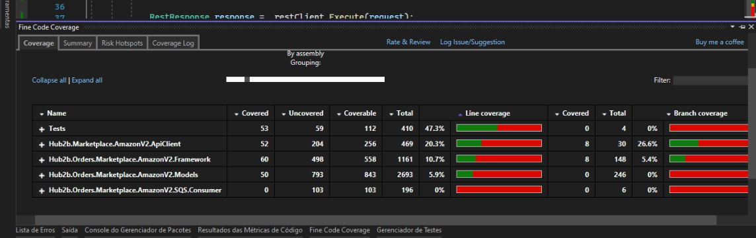756x238 pixels.
Task: Click the Collapse all link
Action: (x=49, y=80)
